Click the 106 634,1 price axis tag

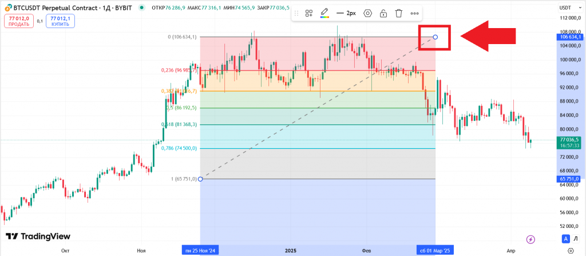point(571,37)
